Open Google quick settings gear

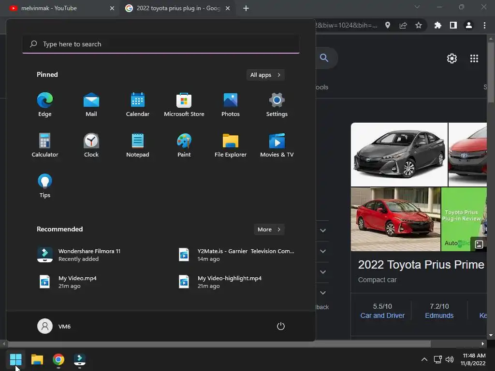click(x=452, y=58)
